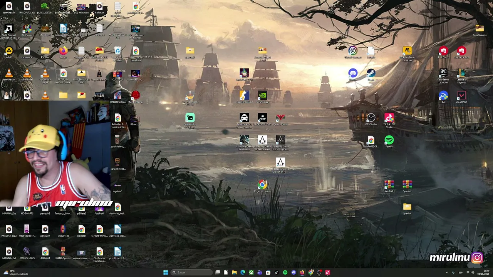The height and width of the screenshot is (277, 493).
Task: Open Assassin's Creed Revelations shortcut
Action: (x=244, y=144)
